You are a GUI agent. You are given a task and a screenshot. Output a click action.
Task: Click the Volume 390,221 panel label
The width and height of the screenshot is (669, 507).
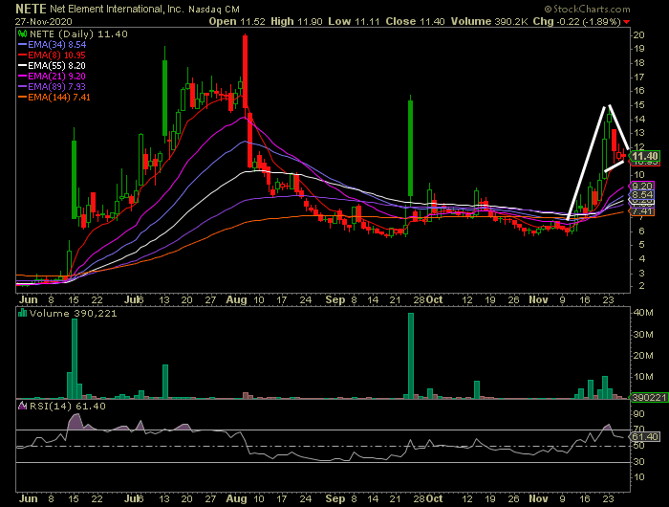[x=73, y=313]
